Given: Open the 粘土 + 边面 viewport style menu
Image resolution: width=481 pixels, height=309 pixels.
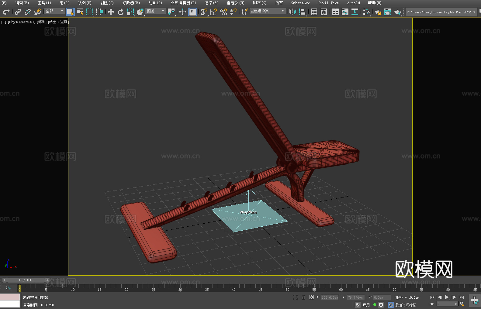Looking at the screenshot, I should click(x=58, y=22).
